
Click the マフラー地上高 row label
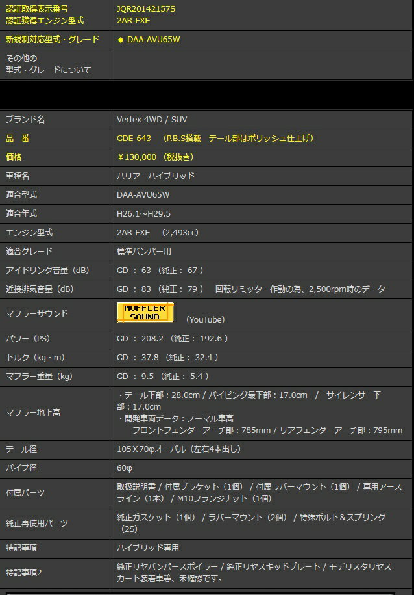(x=33, y=412)
